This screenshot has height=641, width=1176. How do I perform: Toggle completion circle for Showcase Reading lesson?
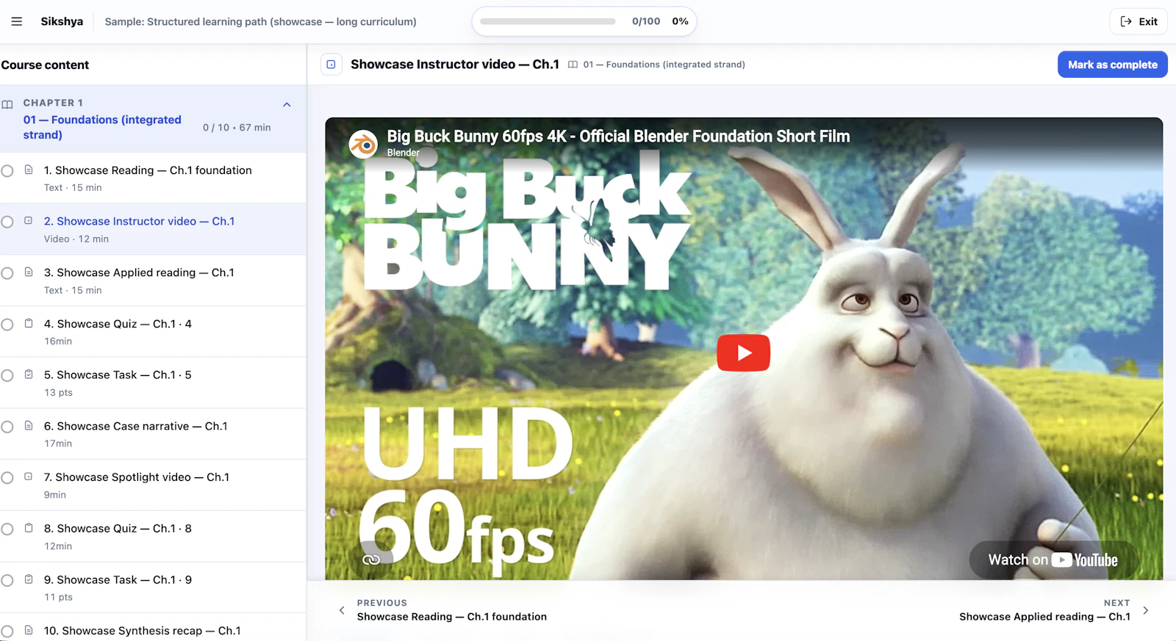pos(7,171)
